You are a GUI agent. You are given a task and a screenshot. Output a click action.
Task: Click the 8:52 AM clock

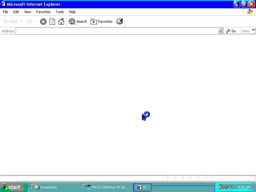[x=244, y=187]
